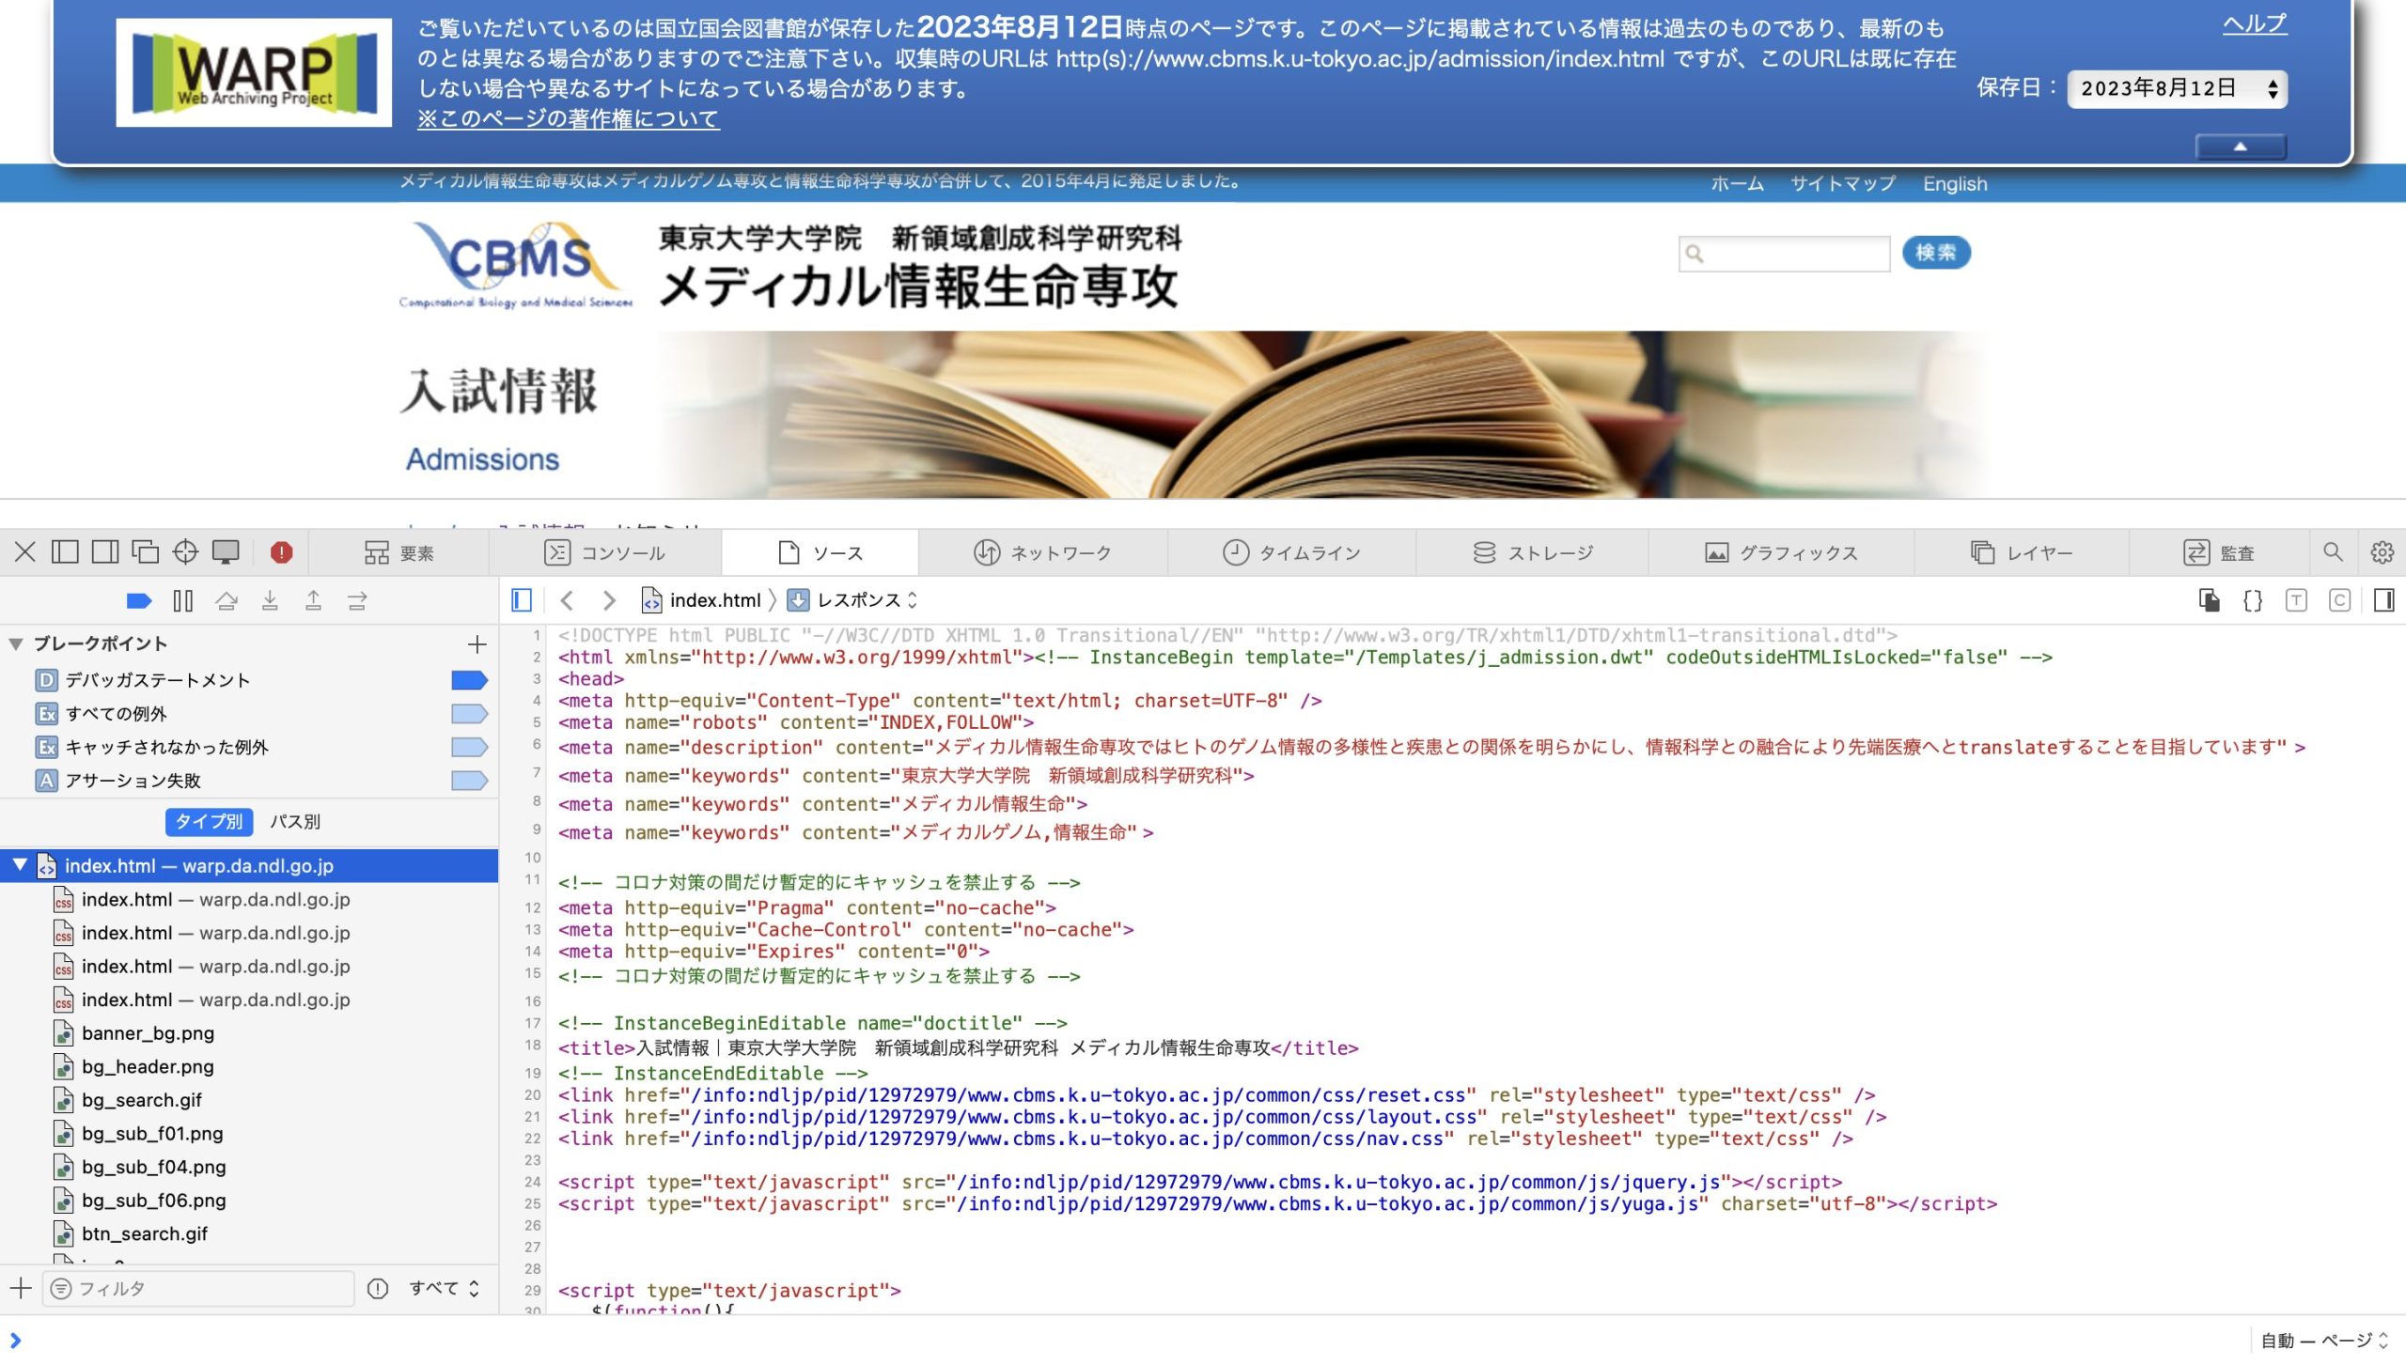Click the filter input field in the sidebar

(x=197, y=1289)
